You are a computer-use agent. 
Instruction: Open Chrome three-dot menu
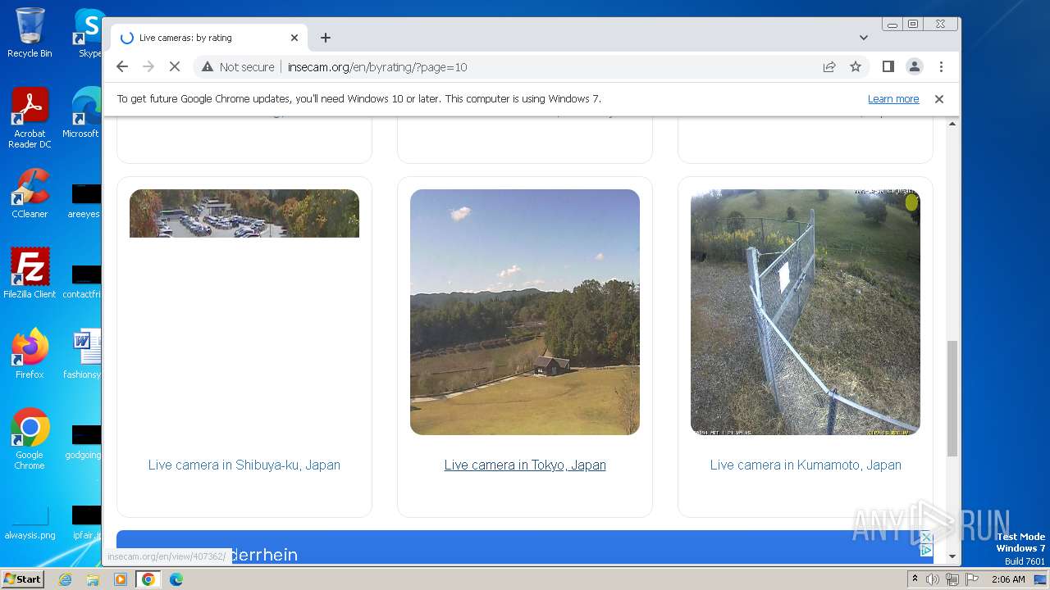click(941, 67)
